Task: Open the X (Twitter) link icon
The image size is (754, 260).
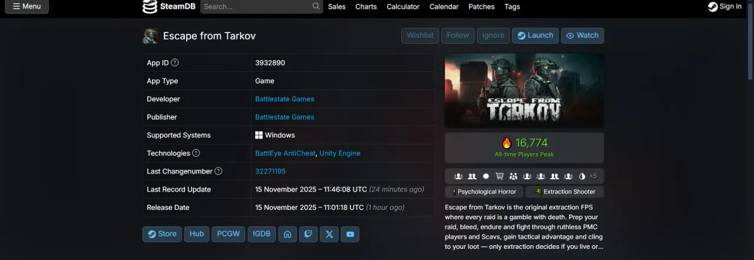Action: tap(329, 234)
